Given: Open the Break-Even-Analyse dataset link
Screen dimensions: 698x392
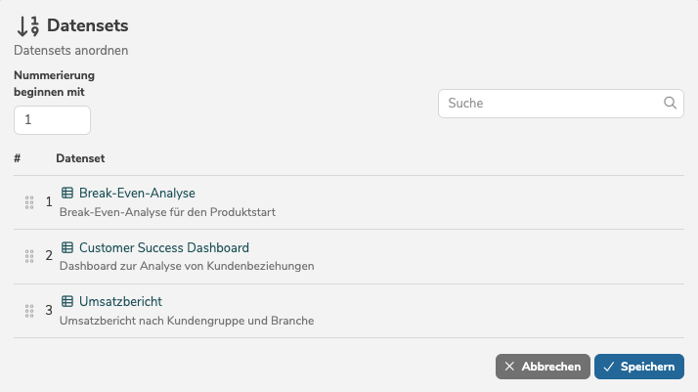Looking at the screenshot, I should [137, 193].
